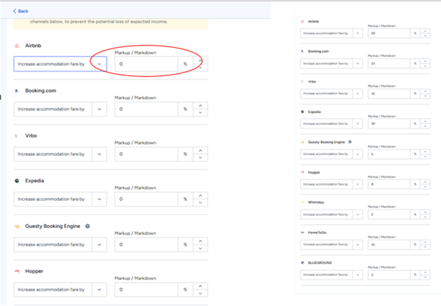Focus Booking.com markup percentage field in left form

coord(146,109)
